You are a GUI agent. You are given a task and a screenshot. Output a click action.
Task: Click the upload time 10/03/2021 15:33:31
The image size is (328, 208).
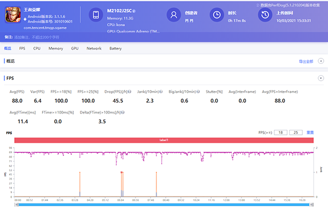[x=294, y=20]
